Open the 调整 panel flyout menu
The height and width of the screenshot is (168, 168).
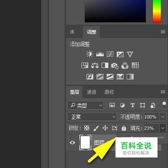pyautogui.click(x=163, y=32)
